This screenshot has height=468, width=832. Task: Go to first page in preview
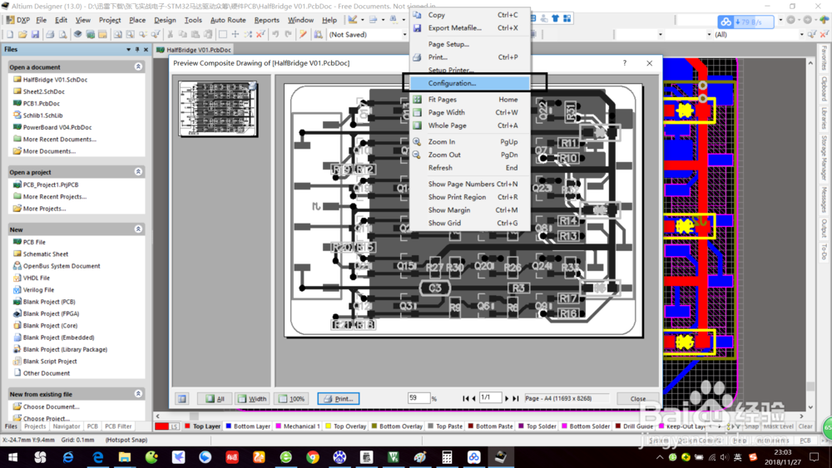tap(465, 398)
